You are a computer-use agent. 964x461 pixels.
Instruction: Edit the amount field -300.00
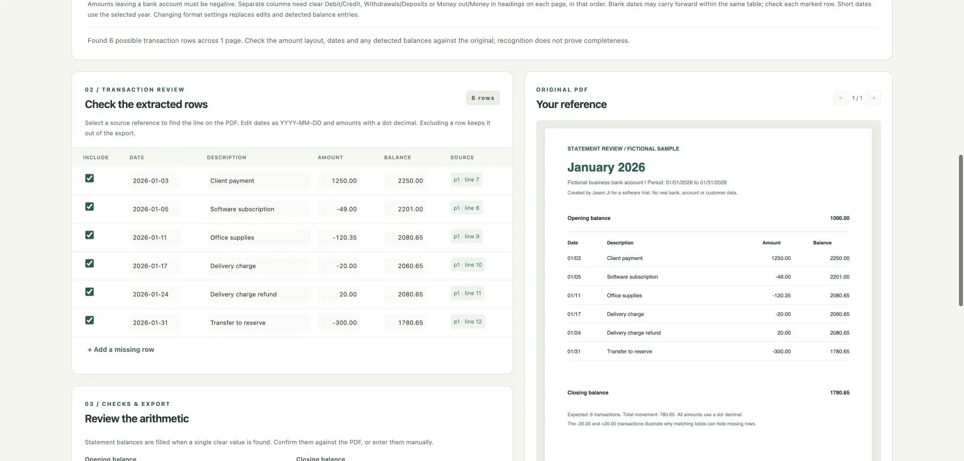[x=339, y=323]
